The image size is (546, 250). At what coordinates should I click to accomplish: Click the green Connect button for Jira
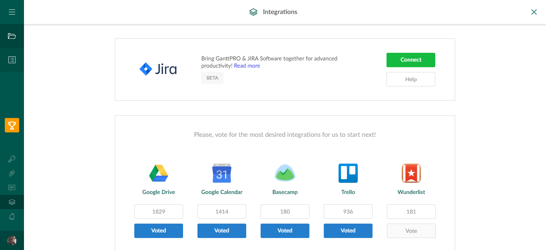pyautogui.click(x=411, y=60)
